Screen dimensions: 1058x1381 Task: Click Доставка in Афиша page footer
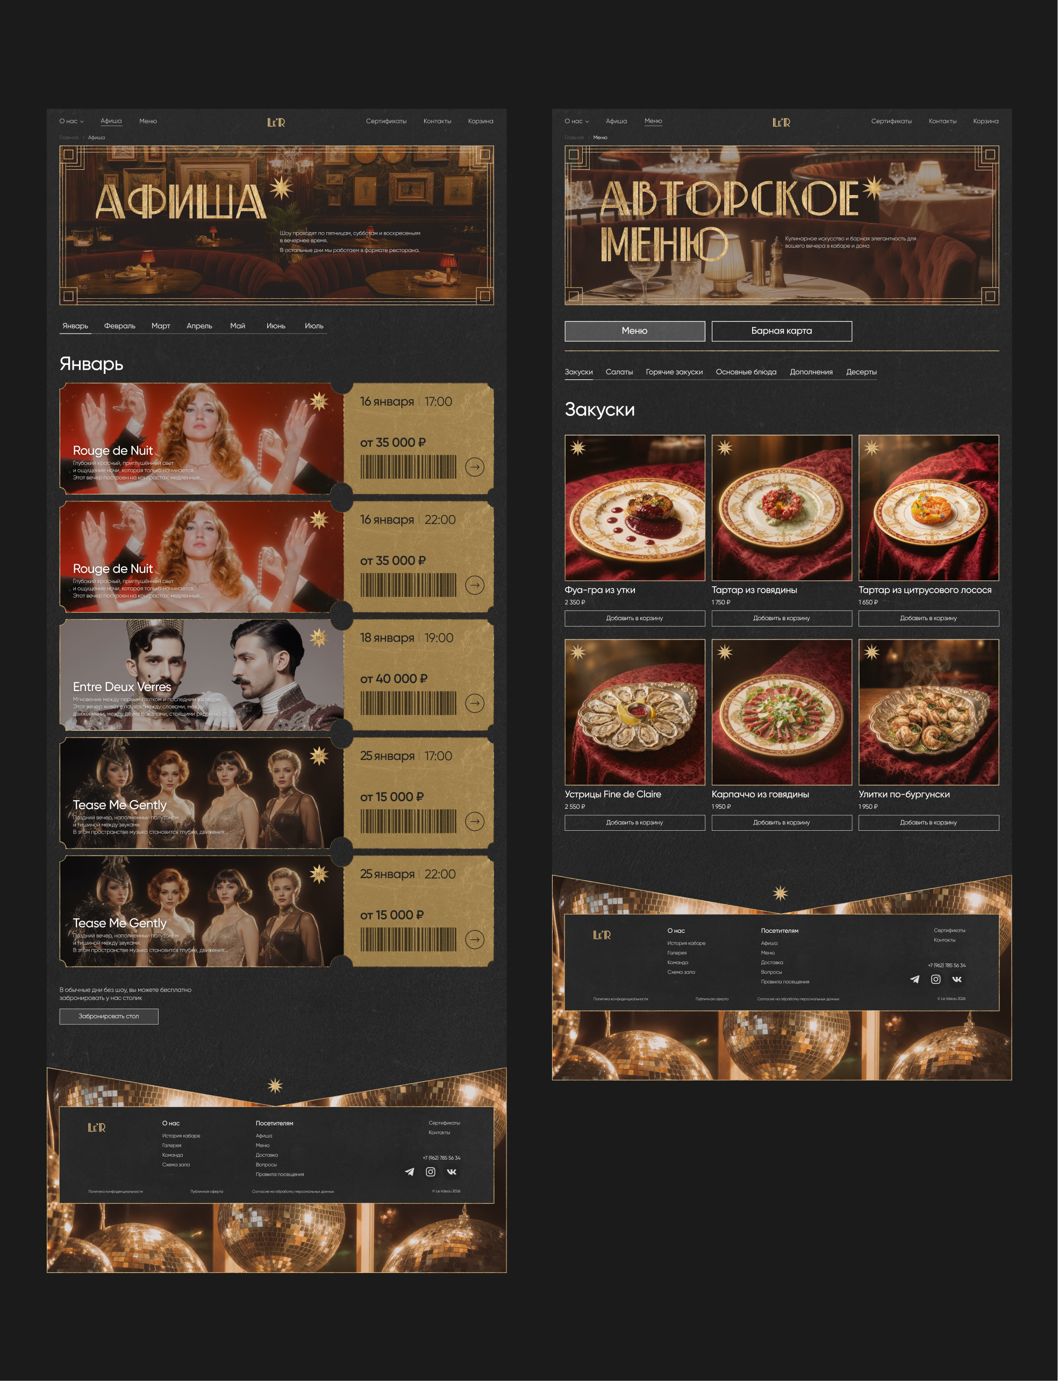[x=267, y=1155]
